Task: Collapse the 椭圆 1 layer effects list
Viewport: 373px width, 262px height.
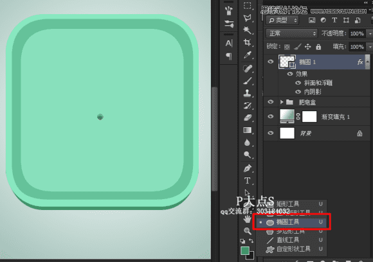Action: (x=368, y=62)
